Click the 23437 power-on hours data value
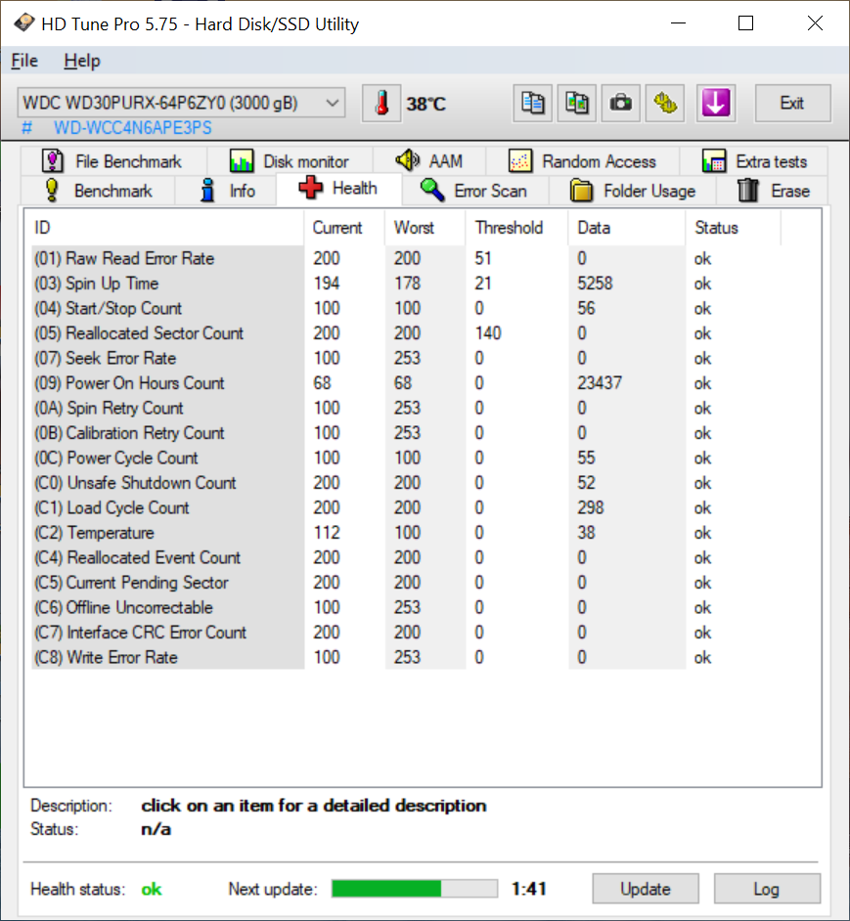This screenshot has height=921, width=850. (x=599, y=383)
